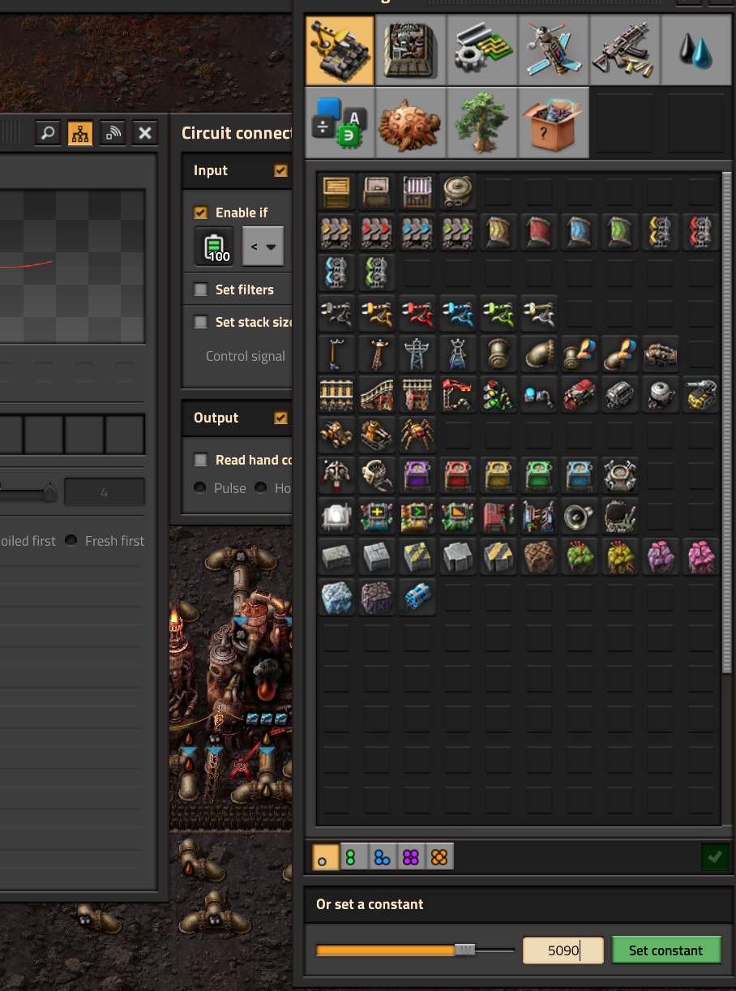Choose the purple active provider chest
The width and height of the screenshot is (736, 991).
click(417, 476)
